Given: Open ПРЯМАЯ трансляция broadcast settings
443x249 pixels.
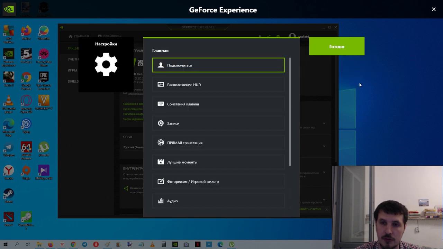Looking at the screenshot, I should (218, 142).
